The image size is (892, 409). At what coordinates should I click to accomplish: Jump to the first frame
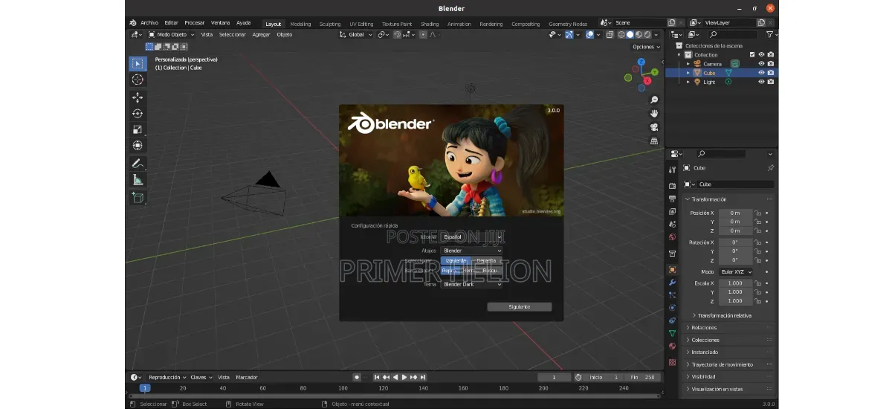coord(377,377)
